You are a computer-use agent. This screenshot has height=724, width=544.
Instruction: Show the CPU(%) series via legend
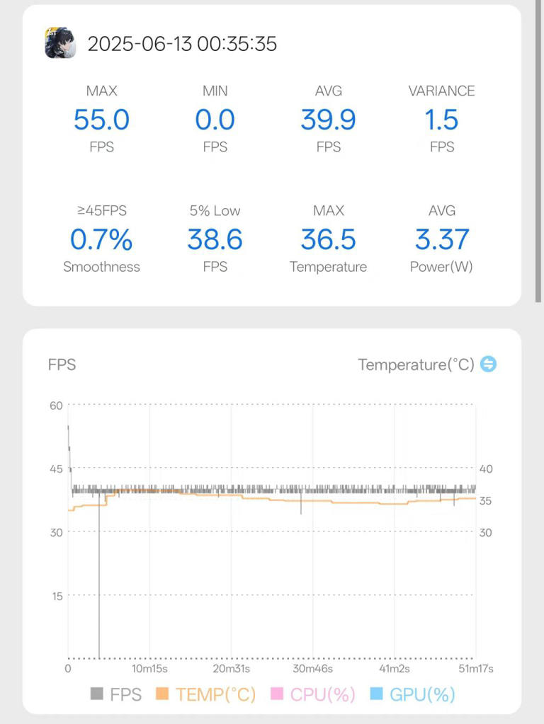click(313, 694)
